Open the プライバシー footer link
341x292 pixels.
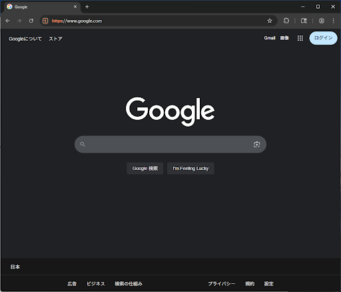click(x=222, y=284)
